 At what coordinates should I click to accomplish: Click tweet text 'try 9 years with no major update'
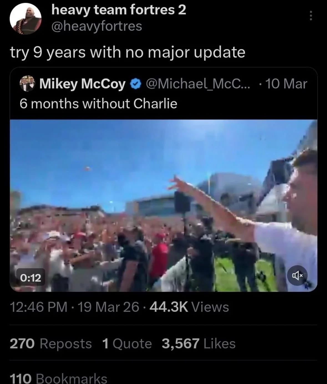[128, 53]
